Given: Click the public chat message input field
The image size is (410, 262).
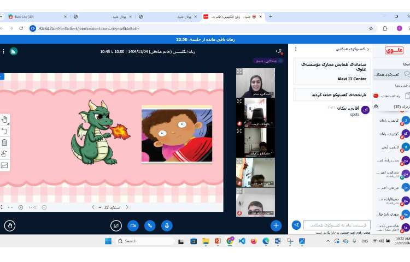Looking at the screenshot, I should tap(336, 225).
